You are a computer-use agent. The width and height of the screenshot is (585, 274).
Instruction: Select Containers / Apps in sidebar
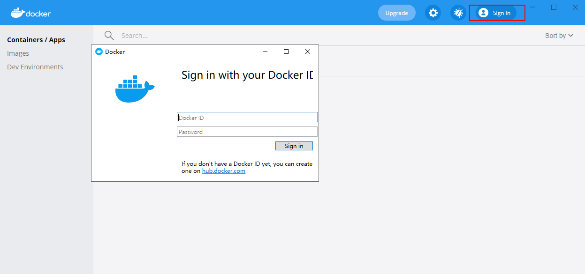[x=36, y=40]
